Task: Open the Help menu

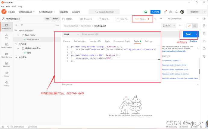Action: pyautogui.click(x=20, y=7)
